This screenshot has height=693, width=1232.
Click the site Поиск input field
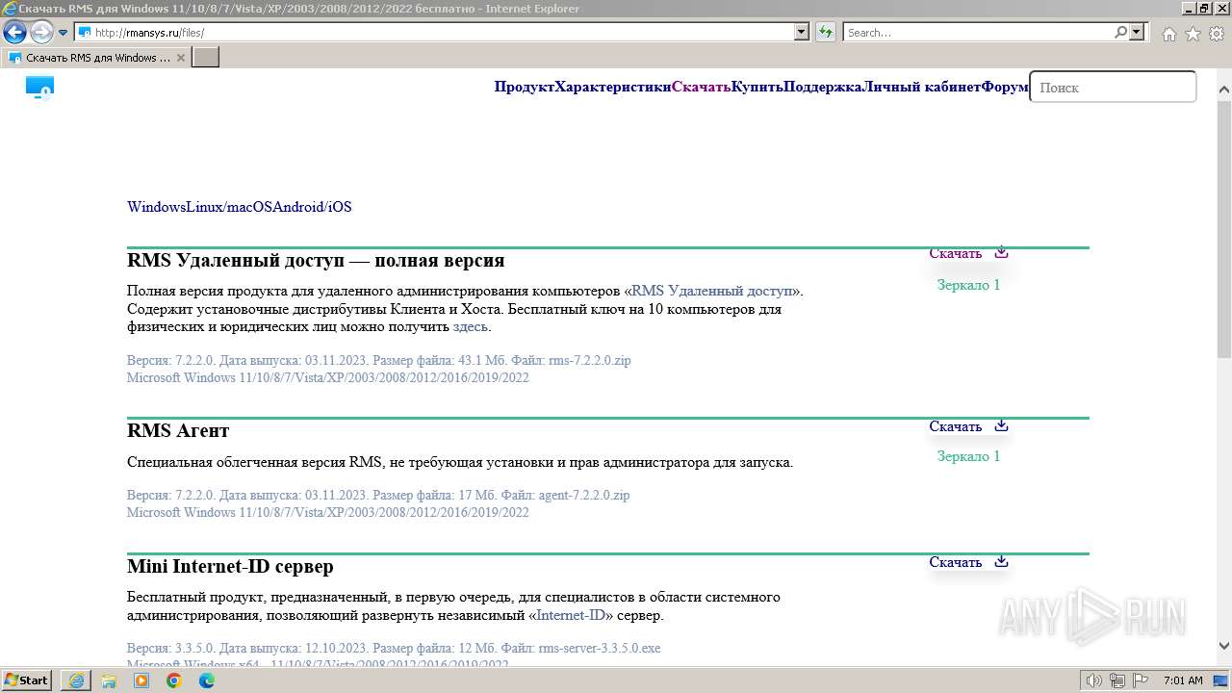[1113, 87]
